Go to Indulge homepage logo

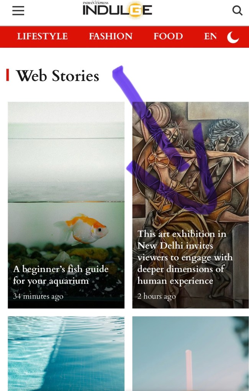117,10
